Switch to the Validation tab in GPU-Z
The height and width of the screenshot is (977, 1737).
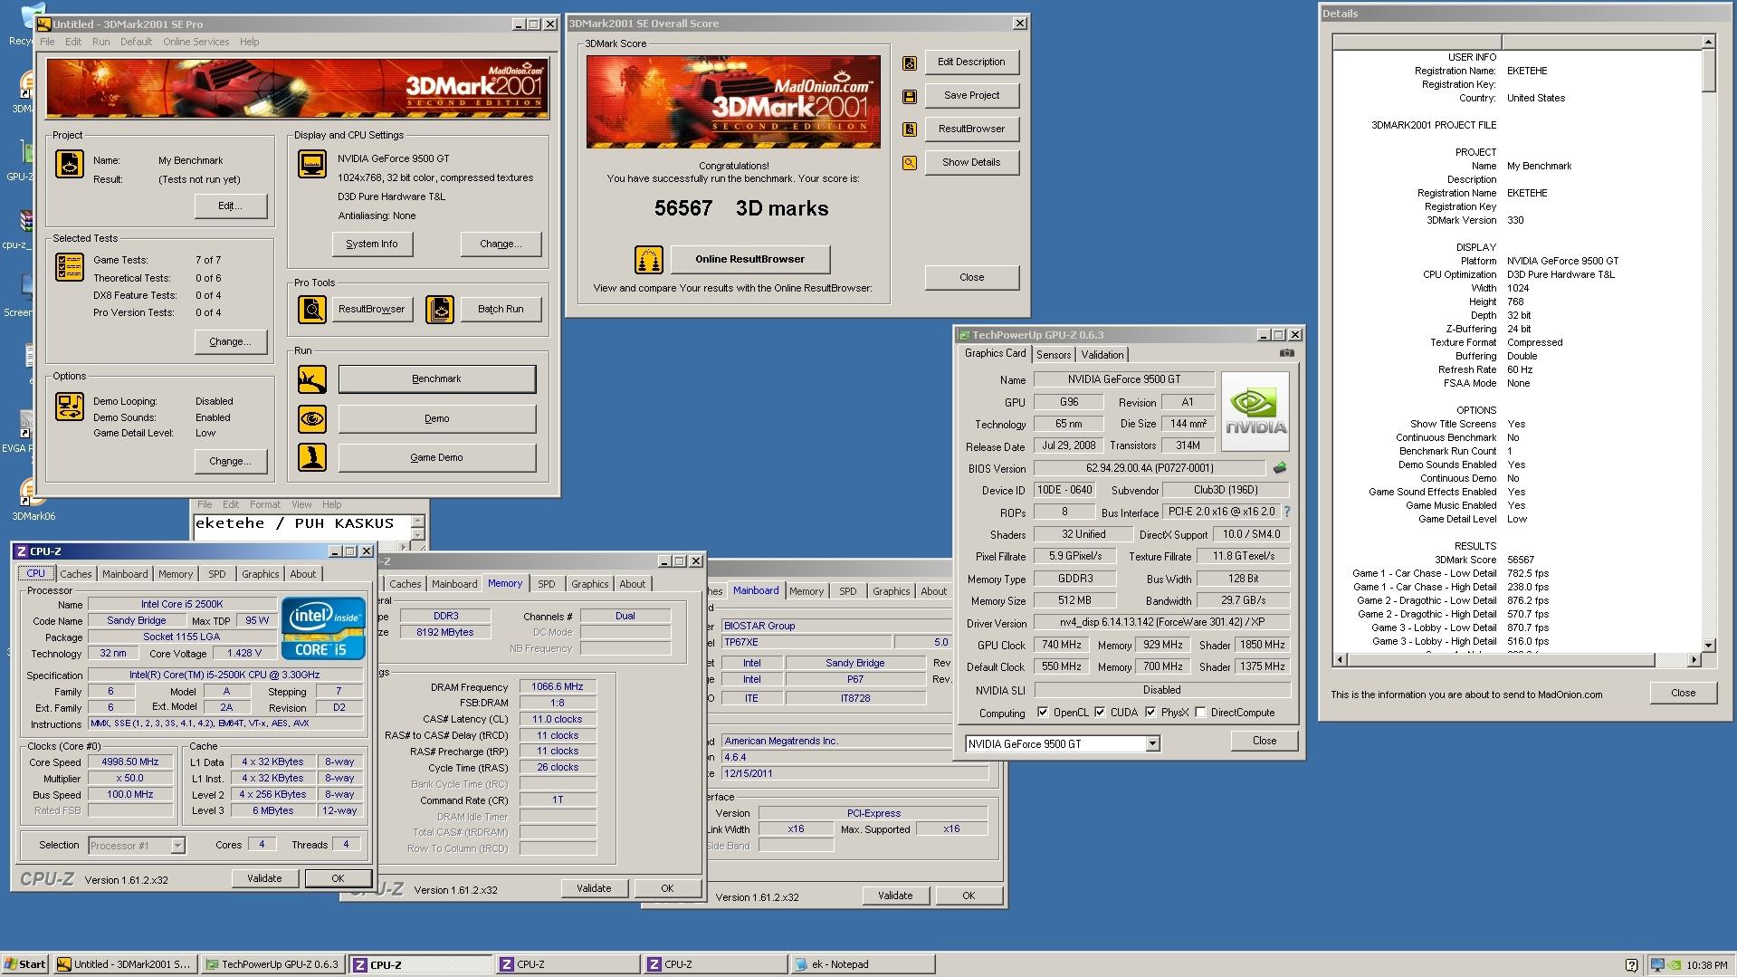point(1102,355)
